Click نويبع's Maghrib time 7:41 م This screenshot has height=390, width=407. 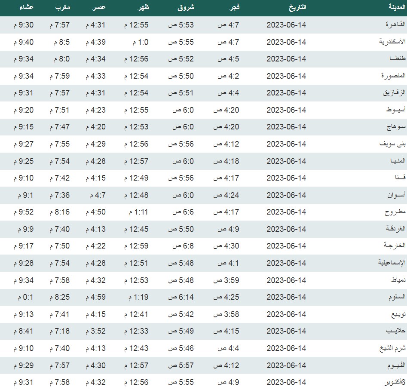(x=59, y=314)
